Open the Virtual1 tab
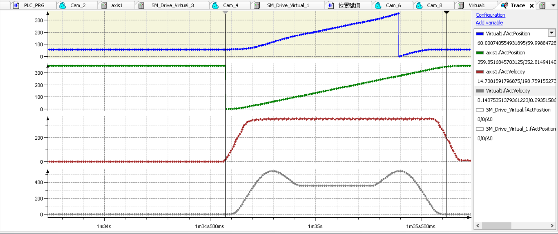This screenshot has height=234, width=558. (x=476, y=5)
